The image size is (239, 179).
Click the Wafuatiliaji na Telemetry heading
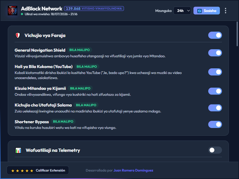click(x=53, y=150)
